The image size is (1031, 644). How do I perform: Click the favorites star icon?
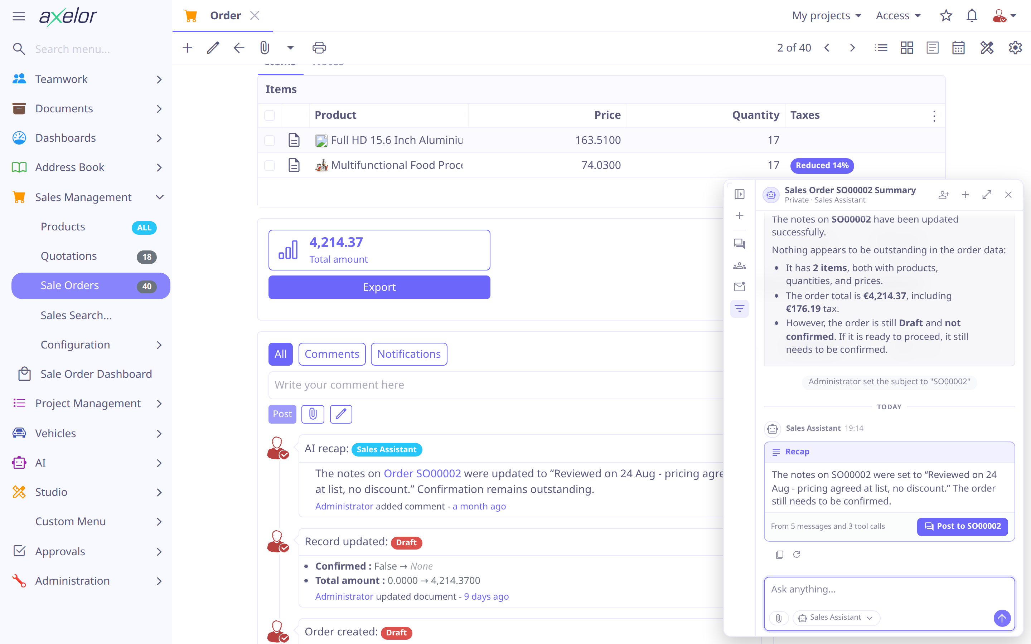click(946, 16)
